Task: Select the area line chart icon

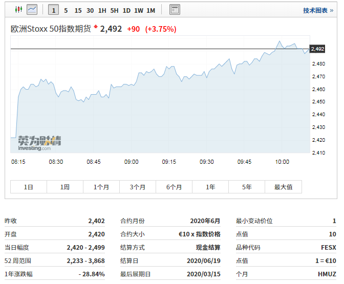Action: pos(32,10)
